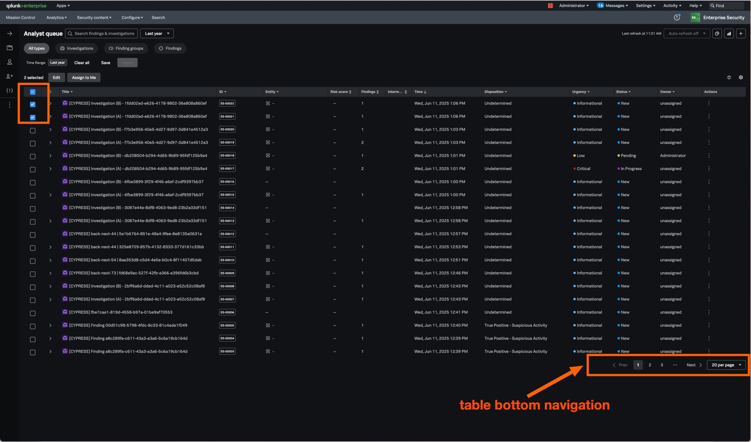Click the sidebar user profile icon
This screenshot has height=442, width=751.
9,62
